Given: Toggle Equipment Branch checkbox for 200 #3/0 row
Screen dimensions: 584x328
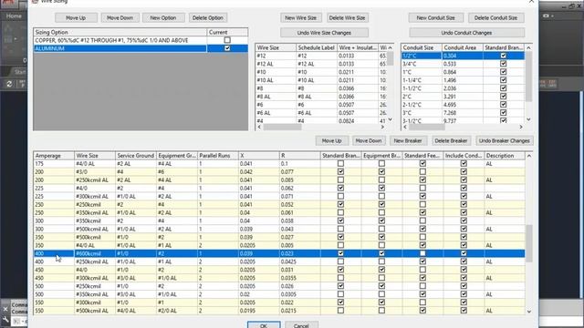Looking at the screenshot, I should 381,172.
